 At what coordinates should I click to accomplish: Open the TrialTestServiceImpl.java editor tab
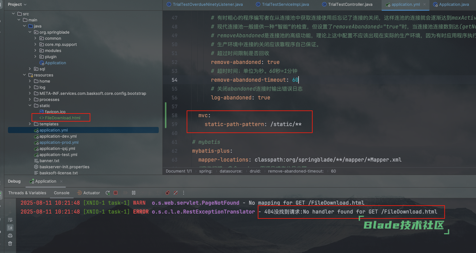[282, 4]
